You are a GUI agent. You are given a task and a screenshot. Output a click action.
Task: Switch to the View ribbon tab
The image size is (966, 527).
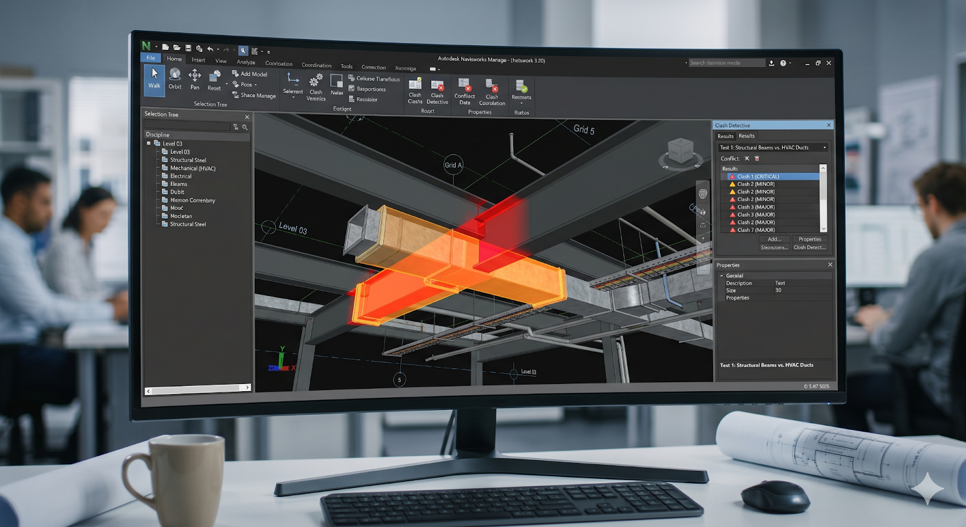tap(221, 61)
